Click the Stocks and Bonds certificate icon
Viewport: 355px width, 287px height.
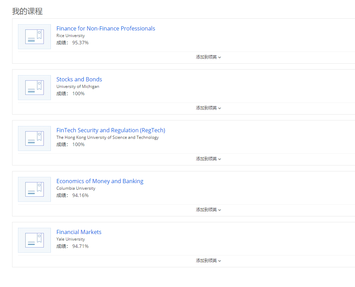pos(34,88)
